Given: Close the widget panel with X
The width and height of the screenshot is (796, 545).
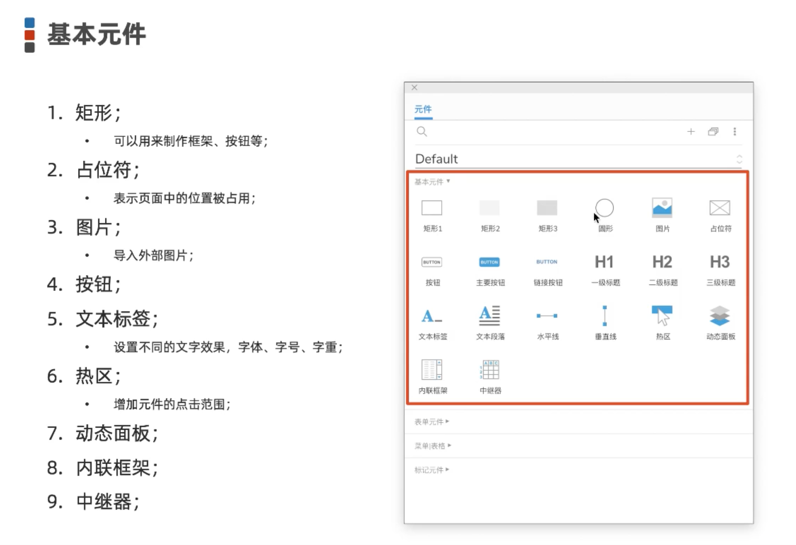Looking at the screenshot, I should (414, 87).
